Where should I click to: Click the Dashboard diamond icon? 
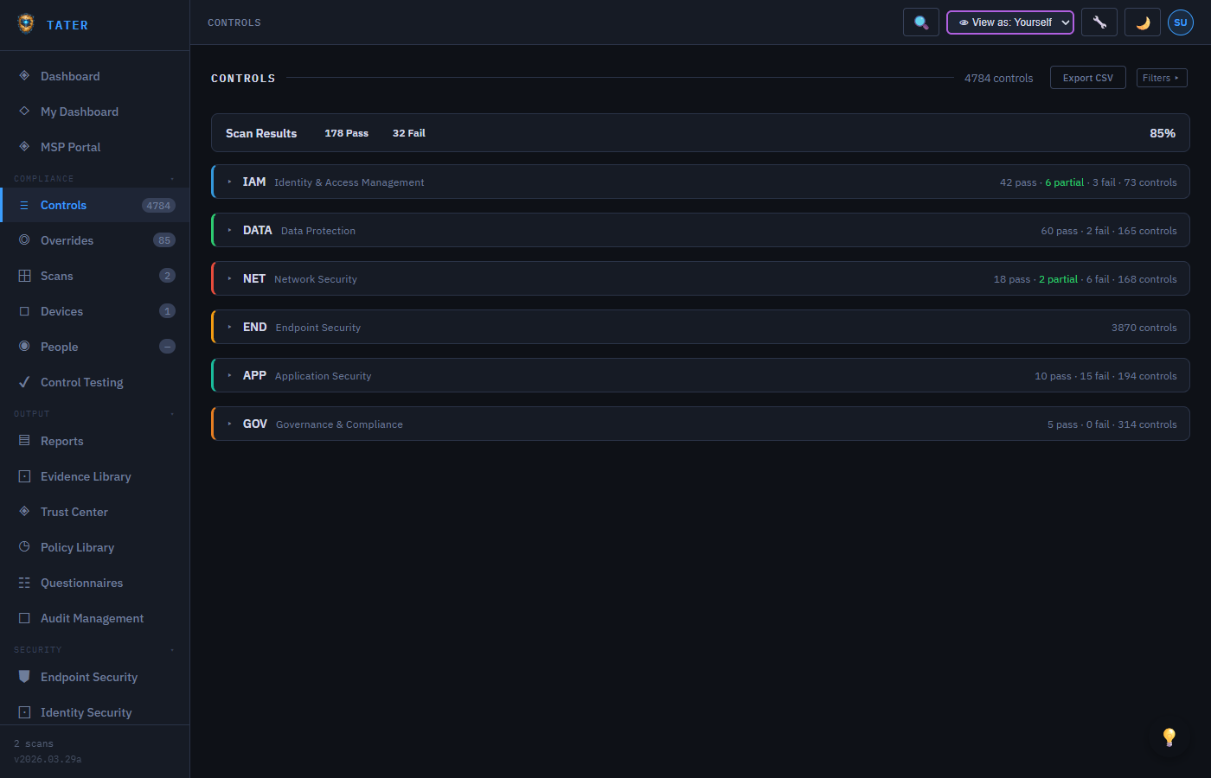click(x=24, y=76)
